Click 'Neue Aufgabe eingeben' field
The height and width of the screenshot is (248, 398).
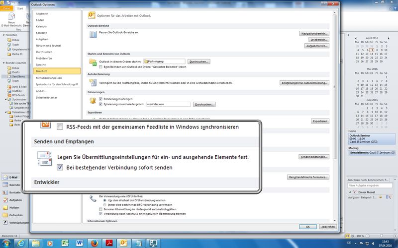coord(370,186)
